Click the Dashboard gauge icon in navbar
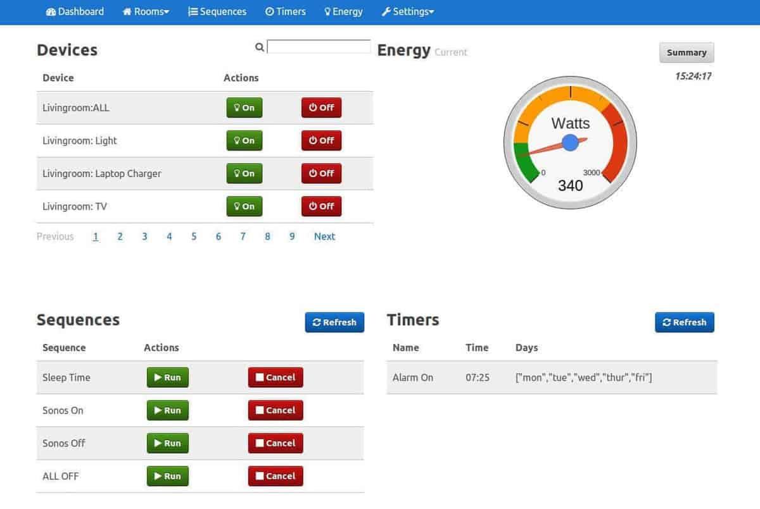The image size is (760, 509). [51, 12]
